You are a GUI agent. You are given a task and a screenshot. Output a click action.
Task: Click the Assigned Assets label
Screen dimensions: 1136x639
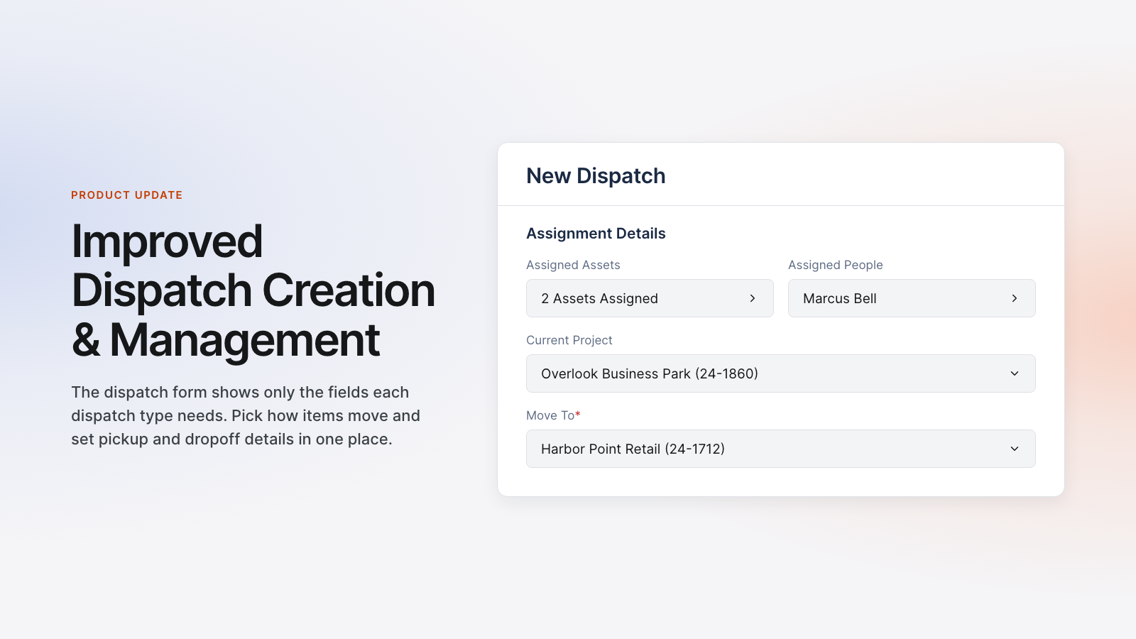click(x=573, y=265)
